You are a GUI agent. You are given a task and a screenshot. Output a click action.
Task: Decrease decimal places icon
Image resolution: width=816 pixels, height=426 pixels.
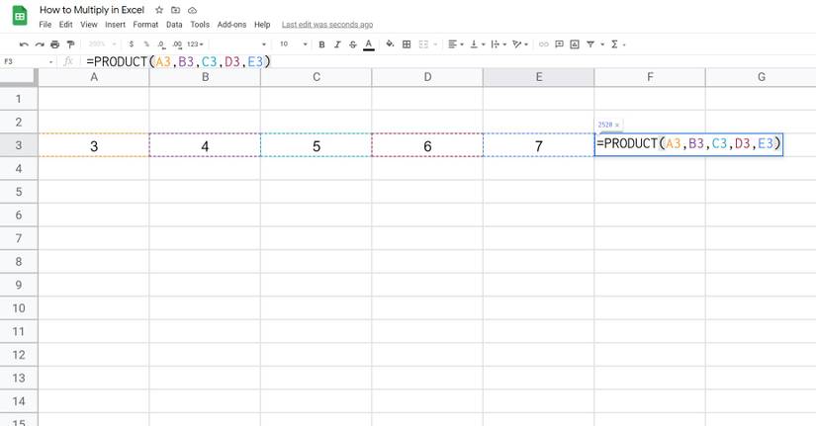[161, 44]
